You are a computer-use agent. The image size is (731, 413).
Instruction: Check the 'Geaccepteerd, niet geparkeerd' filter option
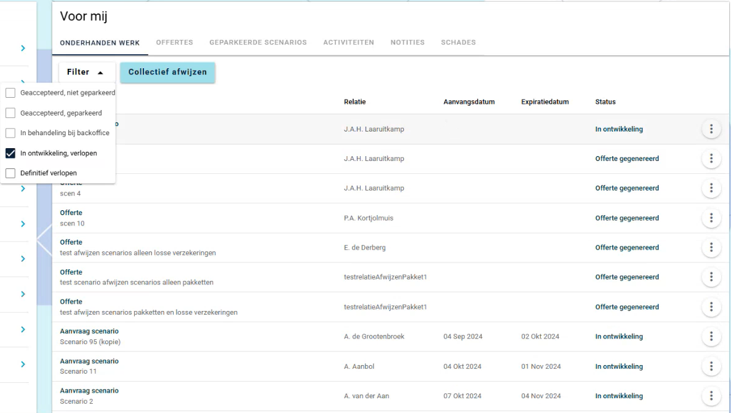pos(10,93)
